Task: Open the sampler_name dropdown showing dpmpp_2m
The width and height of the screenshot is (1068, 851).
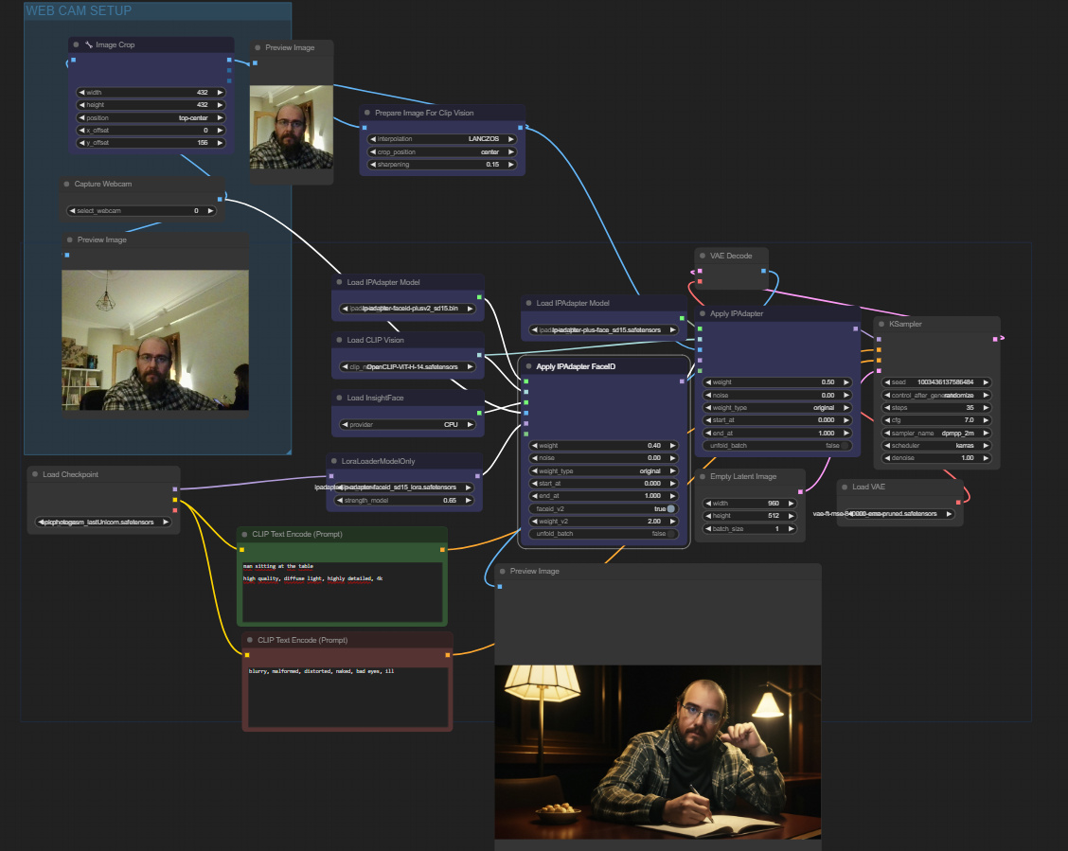Action: coord(935,433)
